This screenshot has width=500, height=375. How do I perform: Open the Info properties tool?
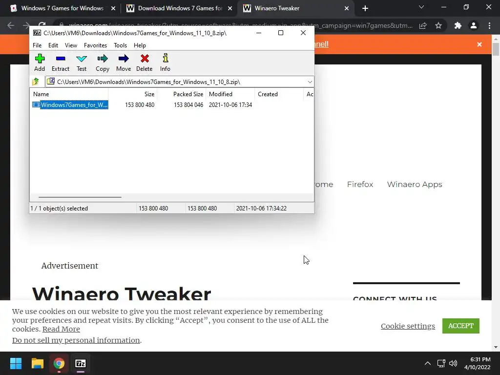pyautogui.click(x=165, y=62)
